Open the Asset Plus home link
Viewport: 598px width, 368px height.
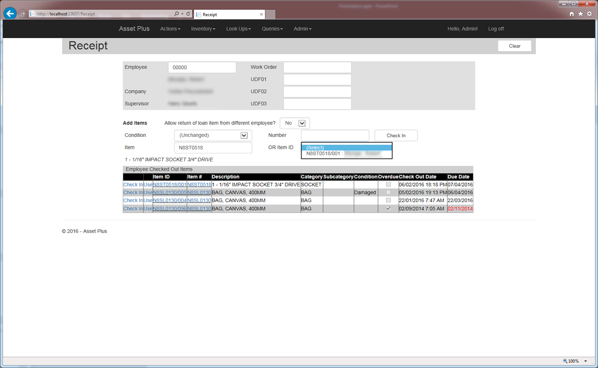point(134,28)
